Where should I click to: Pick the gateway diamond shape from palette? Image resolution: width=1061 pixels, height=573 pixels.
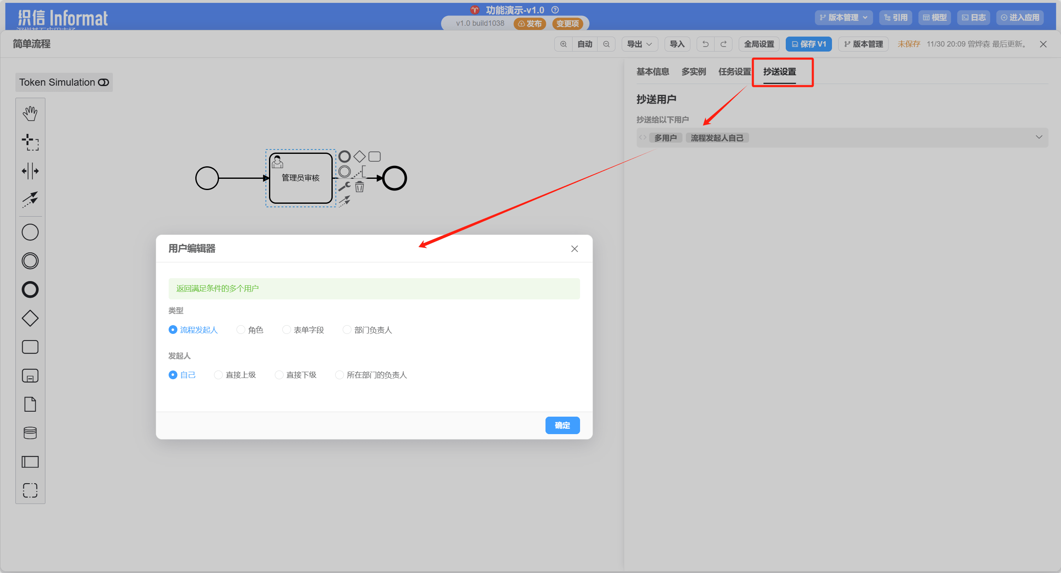pos(30,319)
